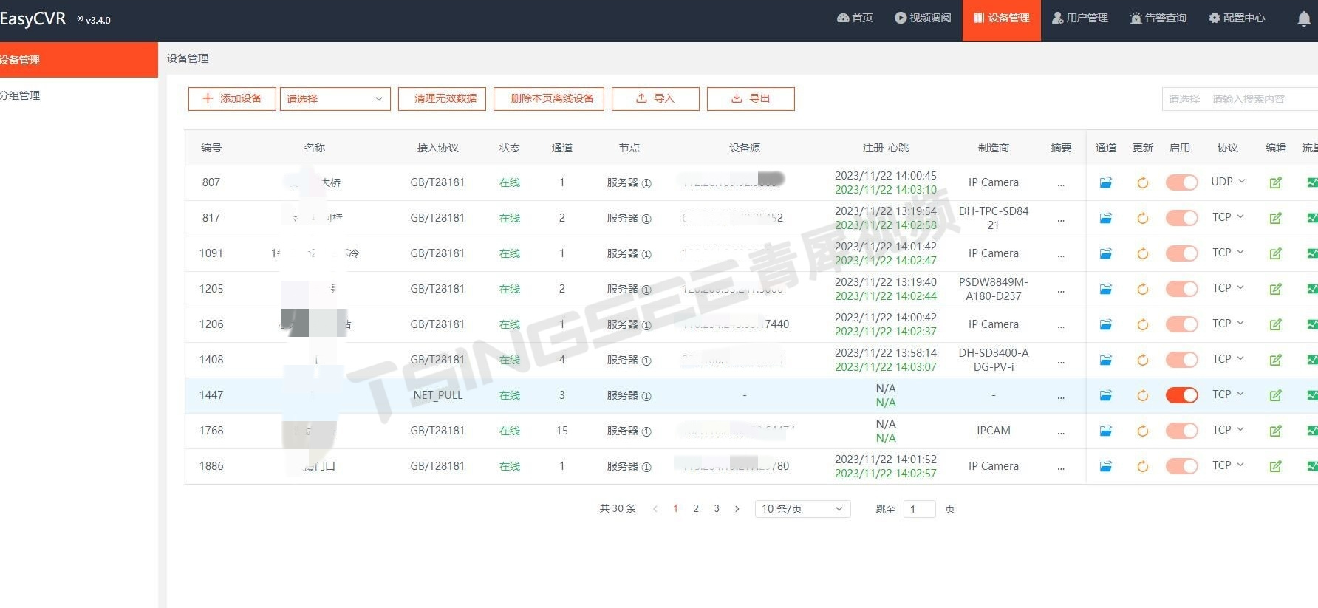
Task: Open channel folder icon for device 1091
Action: pos(1105,253)
